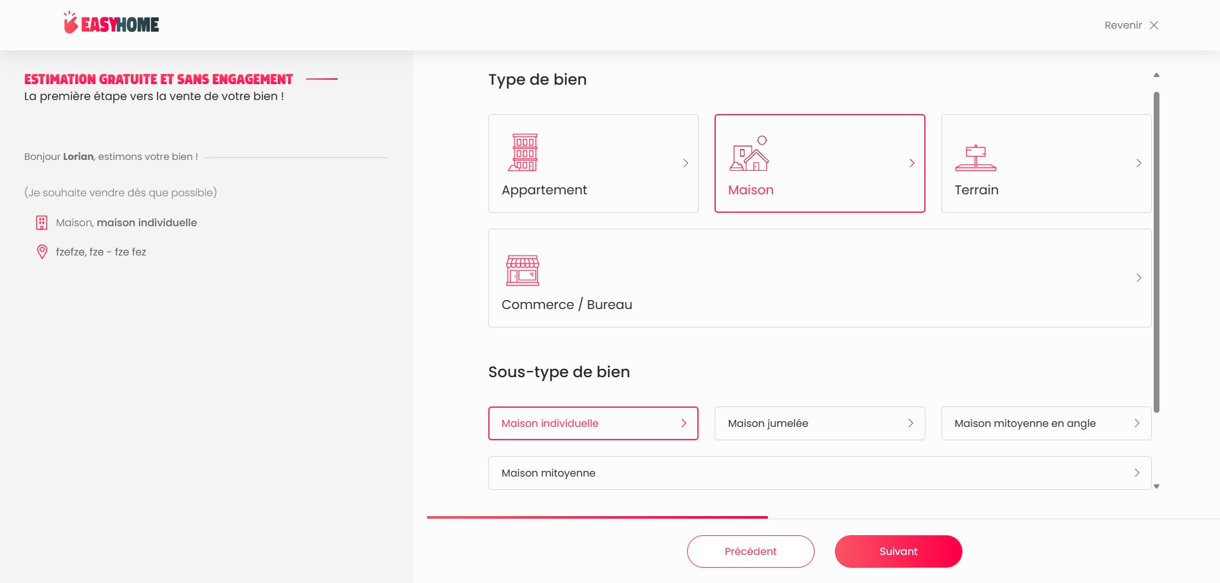Select the Appartement label
Image resolution: width=1220 pixels, height=583 pixels.
pyautogui.click(x=544, y=190)
